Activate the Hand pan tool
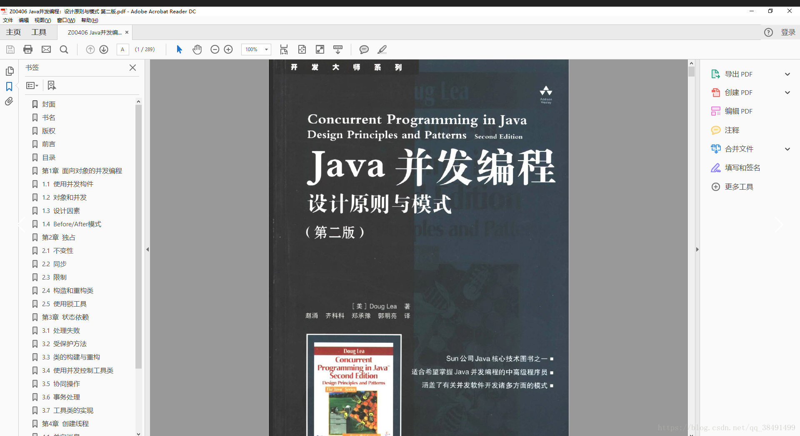800x436 pixels. point(197,50)
